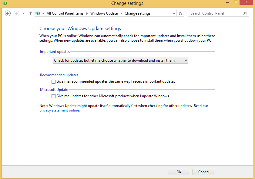The image size is (255, 179).
Task: Navigate to All Control Panel Items breadcrumb
Action: [65, 13]
